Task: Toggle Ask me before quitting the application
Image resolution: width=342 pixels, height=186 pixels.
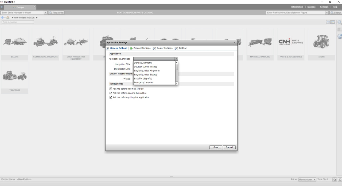Action: 111,97
